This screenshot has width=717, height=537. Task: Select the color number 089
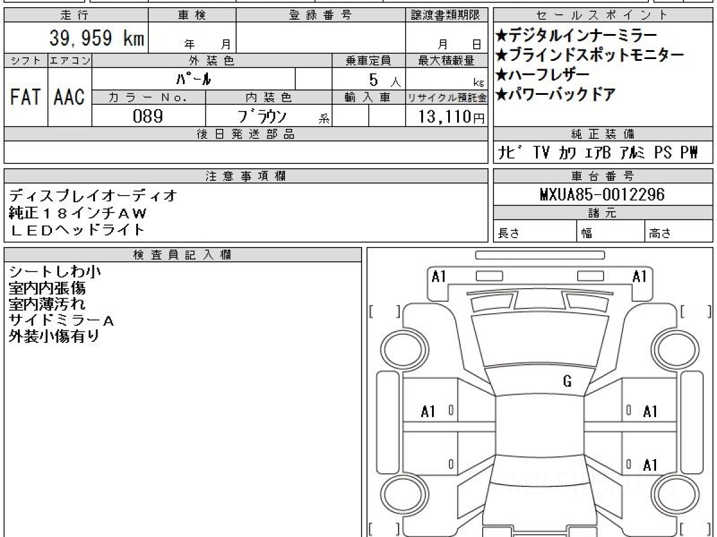(148, 115)
